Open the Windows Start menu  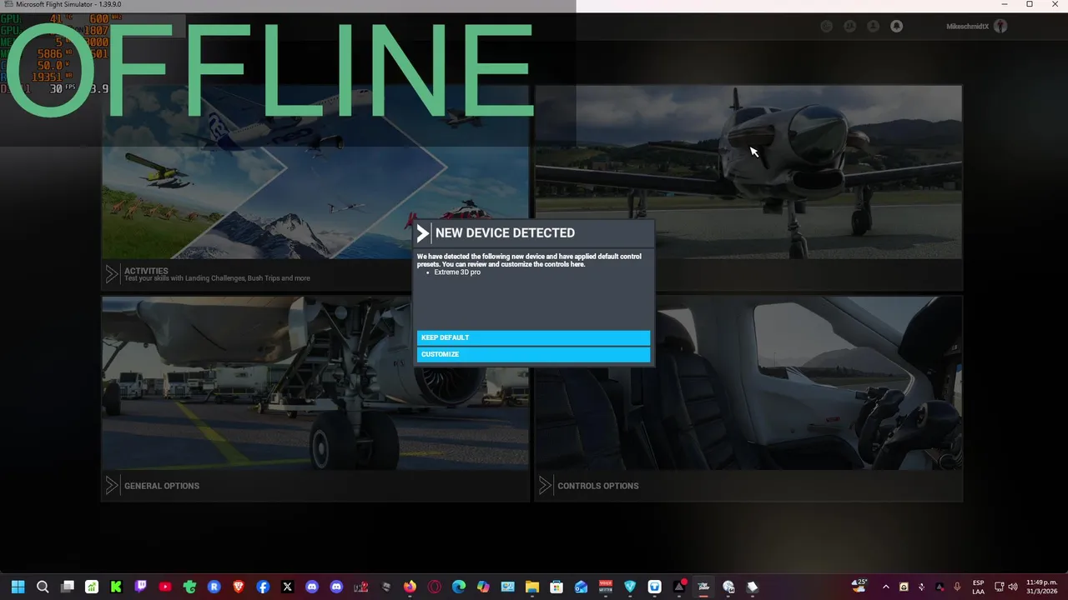click(x=18, y=587)
